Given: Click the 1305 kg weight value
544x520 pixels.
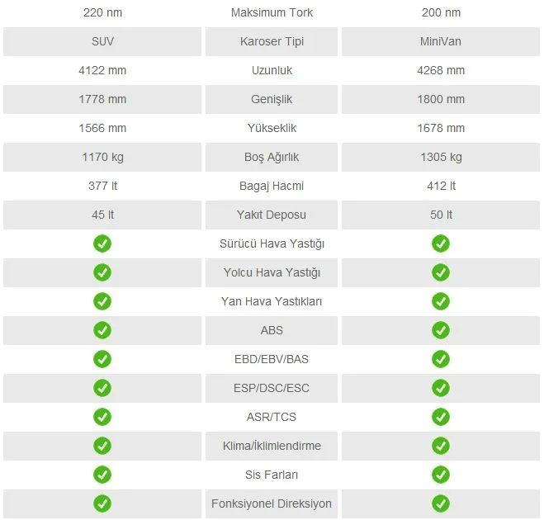Looking at the screenshot, I should (x=441, y=157).
